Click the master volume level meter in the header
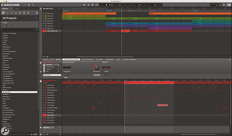The image size is (232, 136). pos(214,5)
